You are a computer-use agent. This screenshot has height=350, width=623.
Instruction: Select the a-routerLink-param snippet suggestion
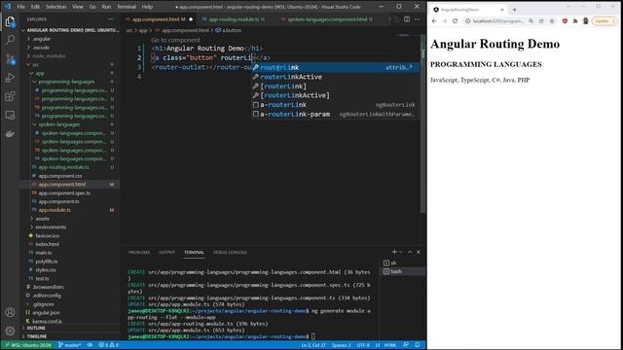[335, 115]
